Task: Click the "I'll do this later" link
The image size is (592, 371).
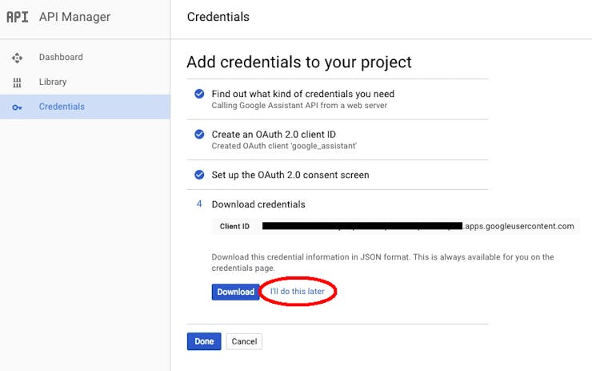Action: pos(297,291)
